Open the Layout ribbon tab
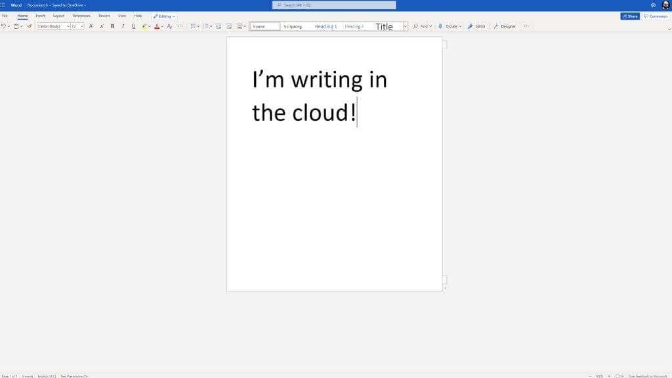 pyautogui.click(x=58, y=16)
